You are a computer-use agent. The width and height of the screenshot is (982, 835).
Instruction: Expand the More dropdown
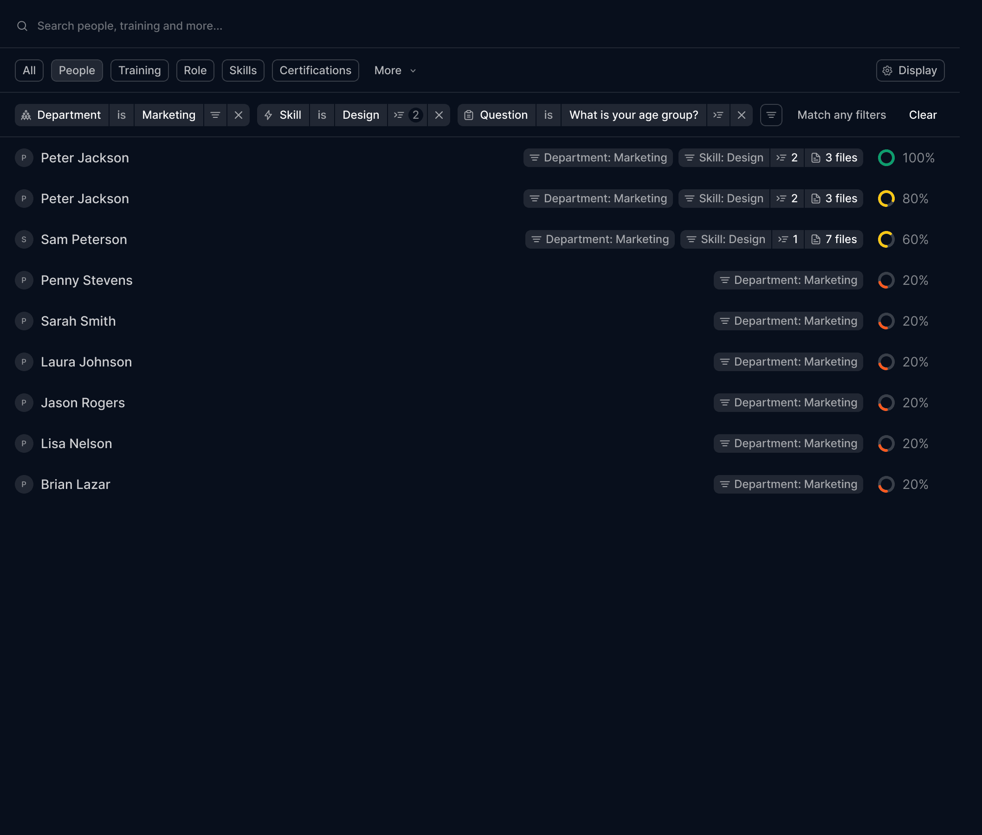[394, 70]
